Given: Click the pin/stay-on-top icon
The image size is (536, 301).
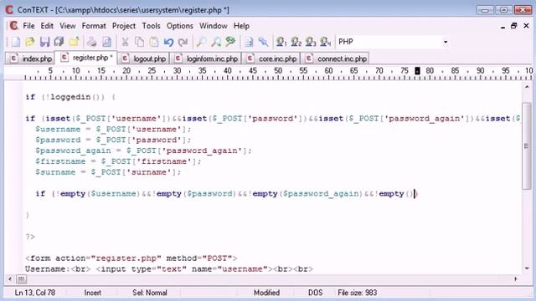Looking at the screenshot, I should 263,42.
